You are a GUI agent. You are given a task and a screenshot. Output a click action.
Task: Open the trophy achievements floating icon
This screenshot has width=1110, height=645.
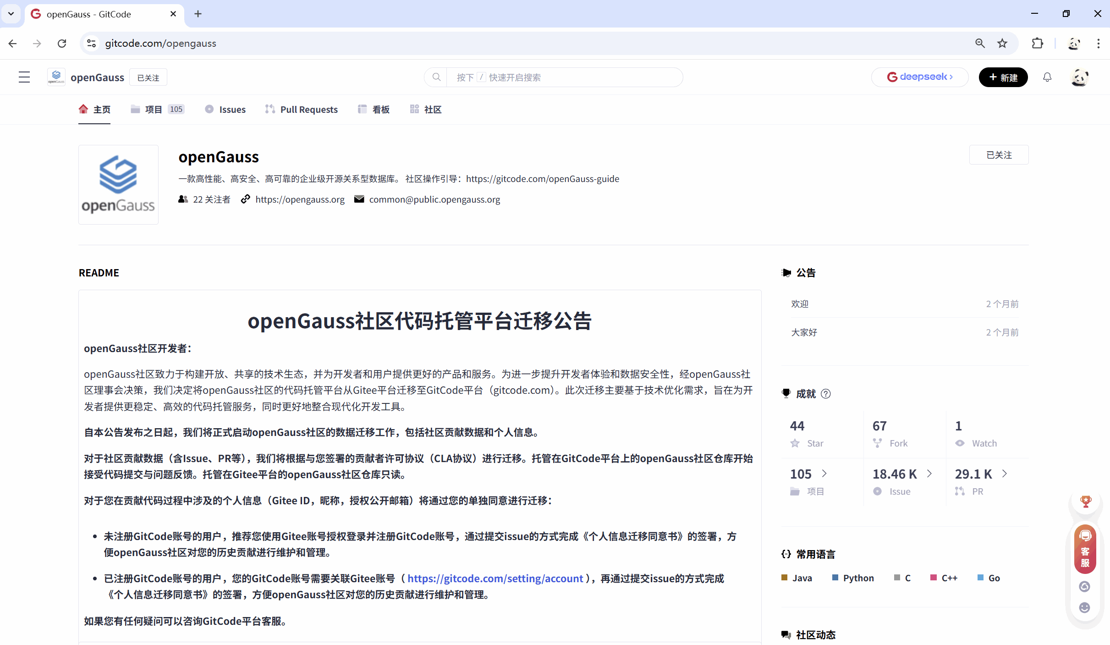pyautogui.click(x=1084, y=501)
